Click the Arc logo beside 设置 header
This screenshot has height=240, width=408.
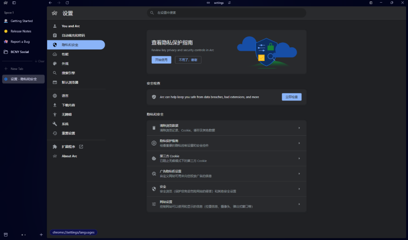pos(54,13)
